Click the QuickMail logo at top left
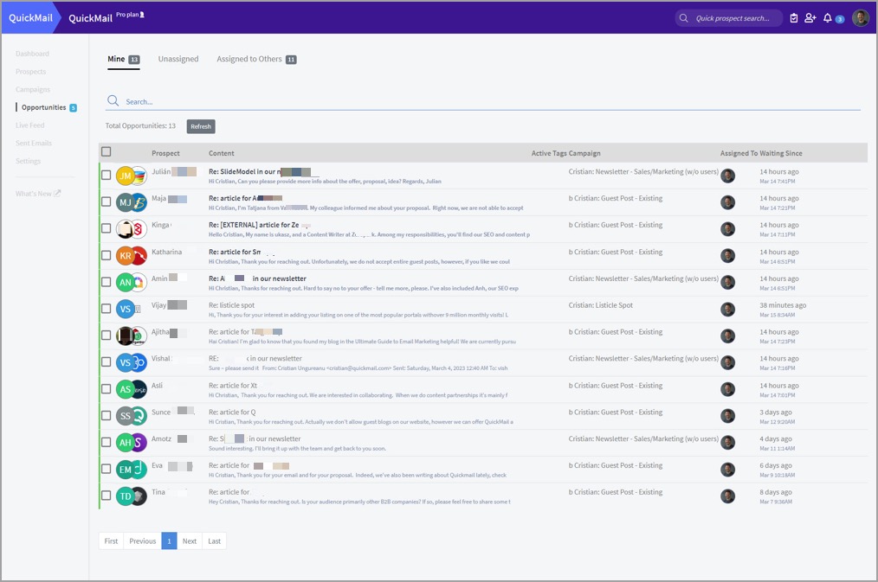Image resolution: width=878 pixels, height=582 pixels. (31, 18)
